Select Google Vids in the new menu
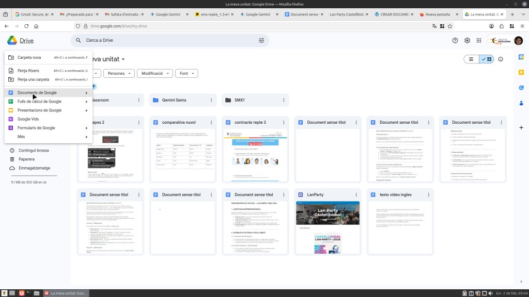Image resolution: width=529 pixels, height=297 pixels. [28, 119]
